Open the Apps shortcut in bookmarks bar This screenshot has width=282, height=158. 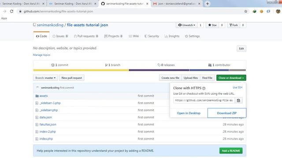tap(4, 18)
